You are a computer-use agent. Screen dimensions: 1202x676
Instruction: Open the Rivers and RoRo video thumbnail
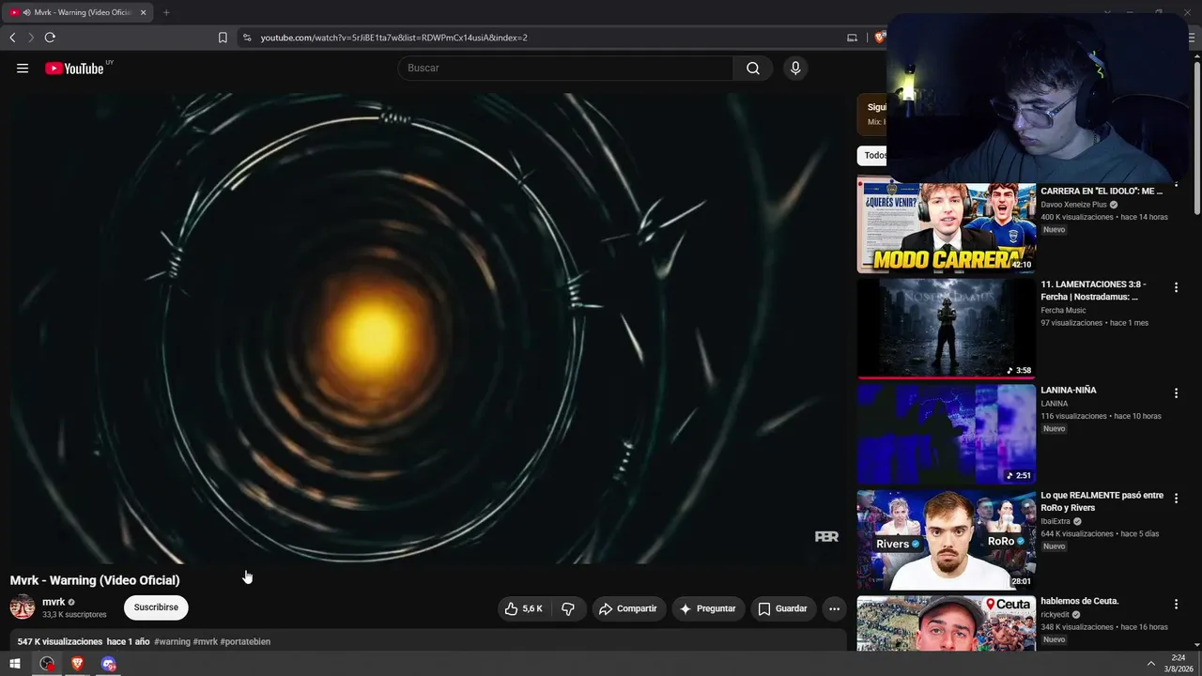[946, 540]
